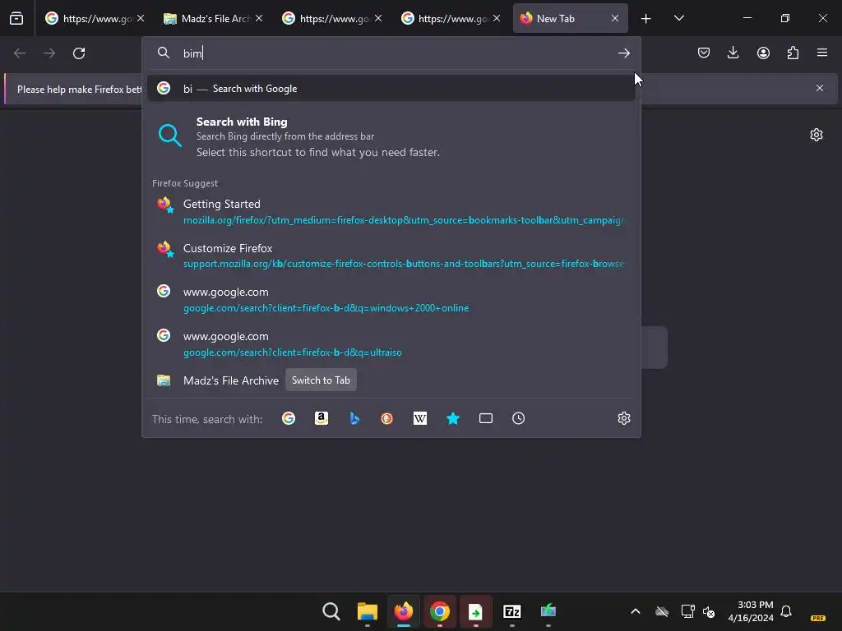
Task: Open a new tab with plus button
Action: click(645, 19)
